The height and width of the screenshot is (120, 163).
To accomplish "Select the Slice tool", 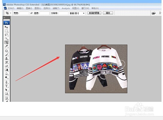I will point(7,46).
